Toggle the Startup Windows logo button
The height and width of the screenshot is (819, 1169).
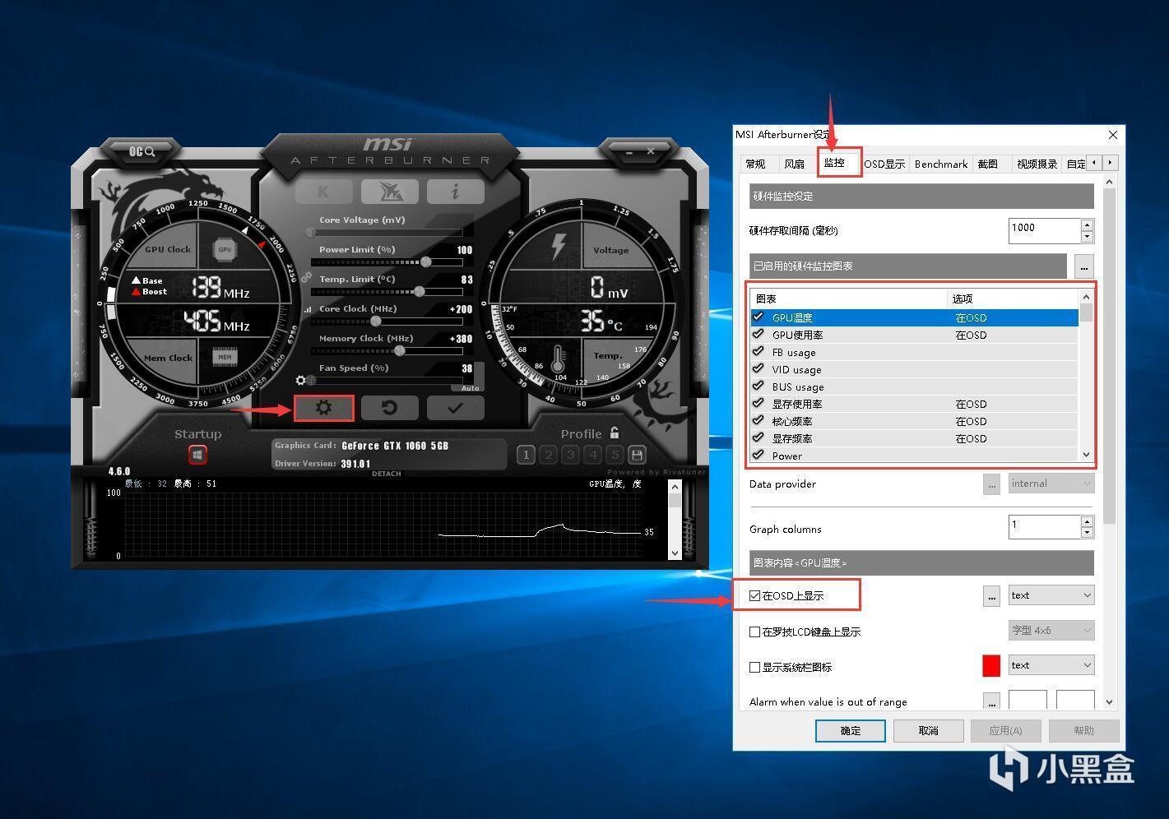pos(197,455)
